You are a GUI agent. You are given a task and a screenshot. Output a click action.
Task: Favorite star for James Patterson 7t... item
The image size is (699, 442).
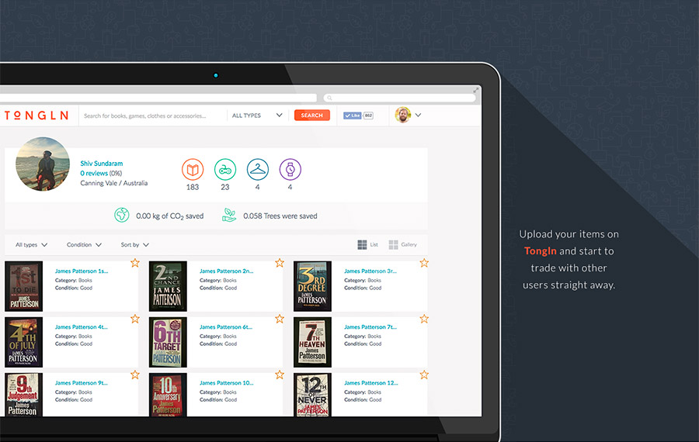tap(424, 319)
